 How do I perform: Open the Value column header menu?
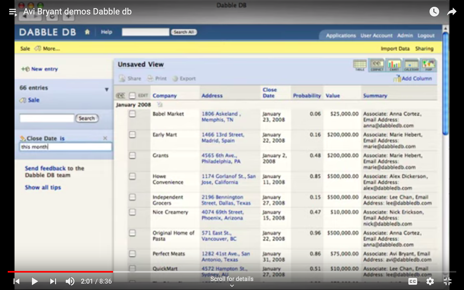333,96
